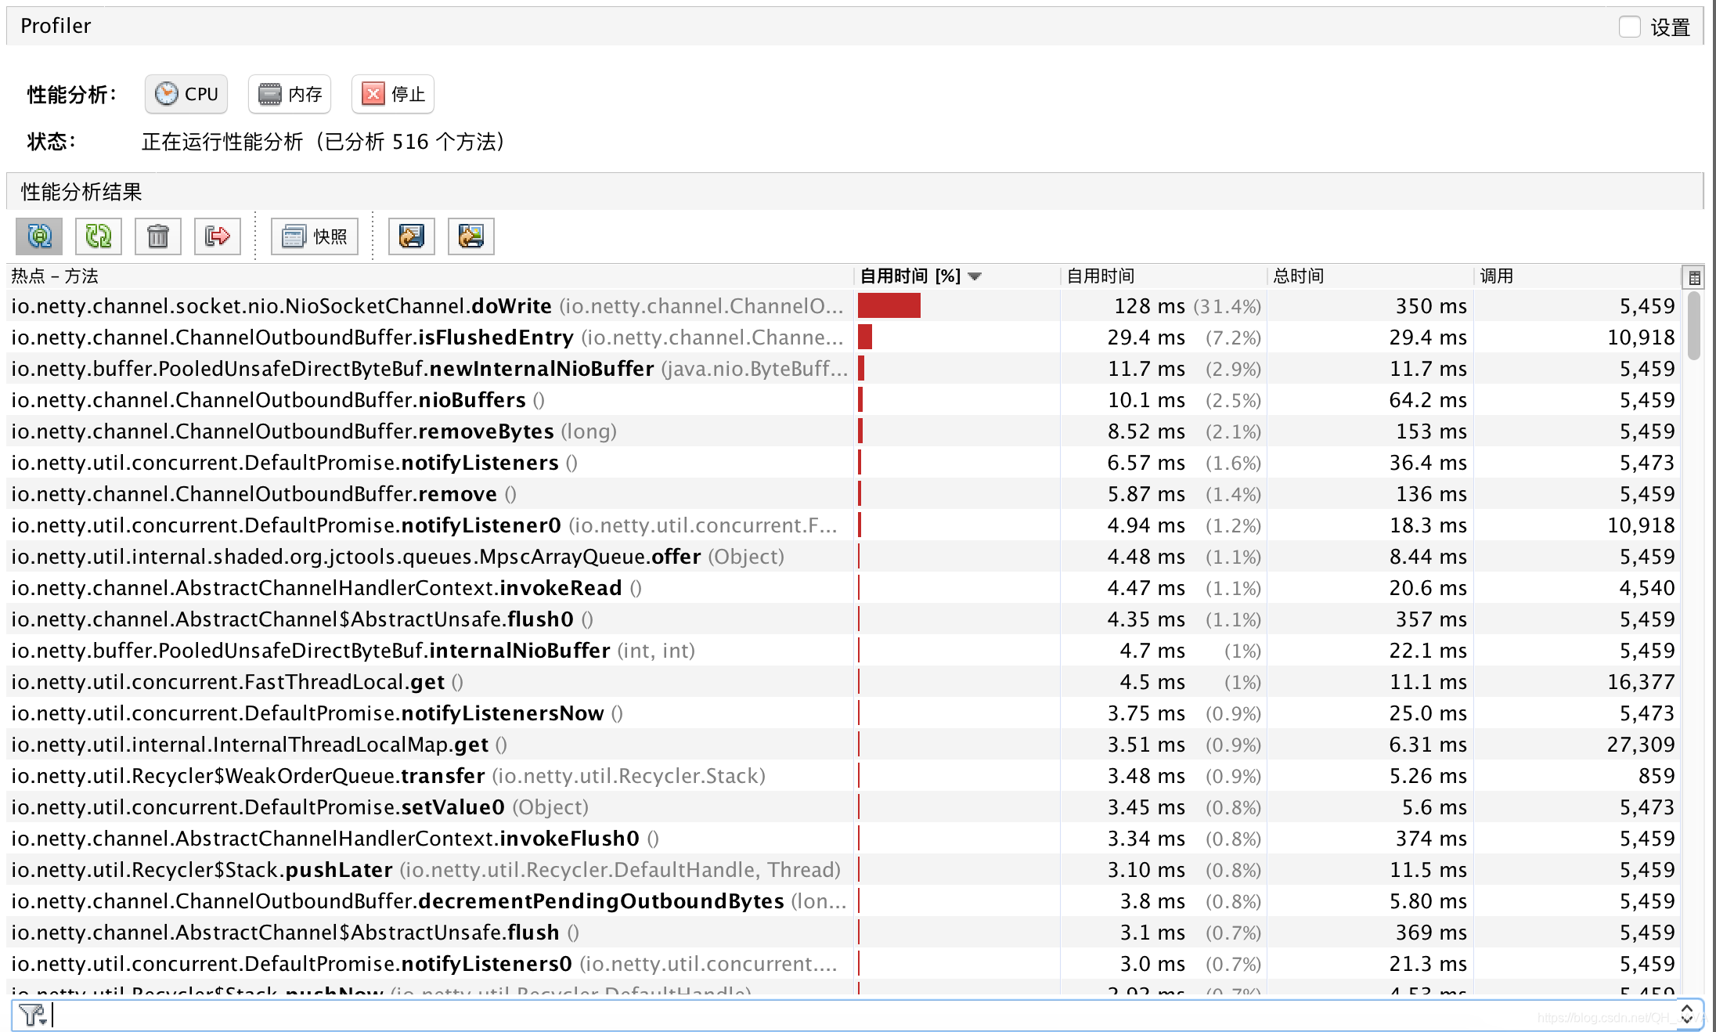Image resolution: width=1716 pixels, height=1032 pixels.
Task: Click the export results to file icon
Action: click(412, 236)
